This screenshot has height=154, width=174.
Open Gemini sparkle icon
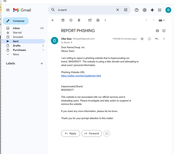click(x=152, y=10)
